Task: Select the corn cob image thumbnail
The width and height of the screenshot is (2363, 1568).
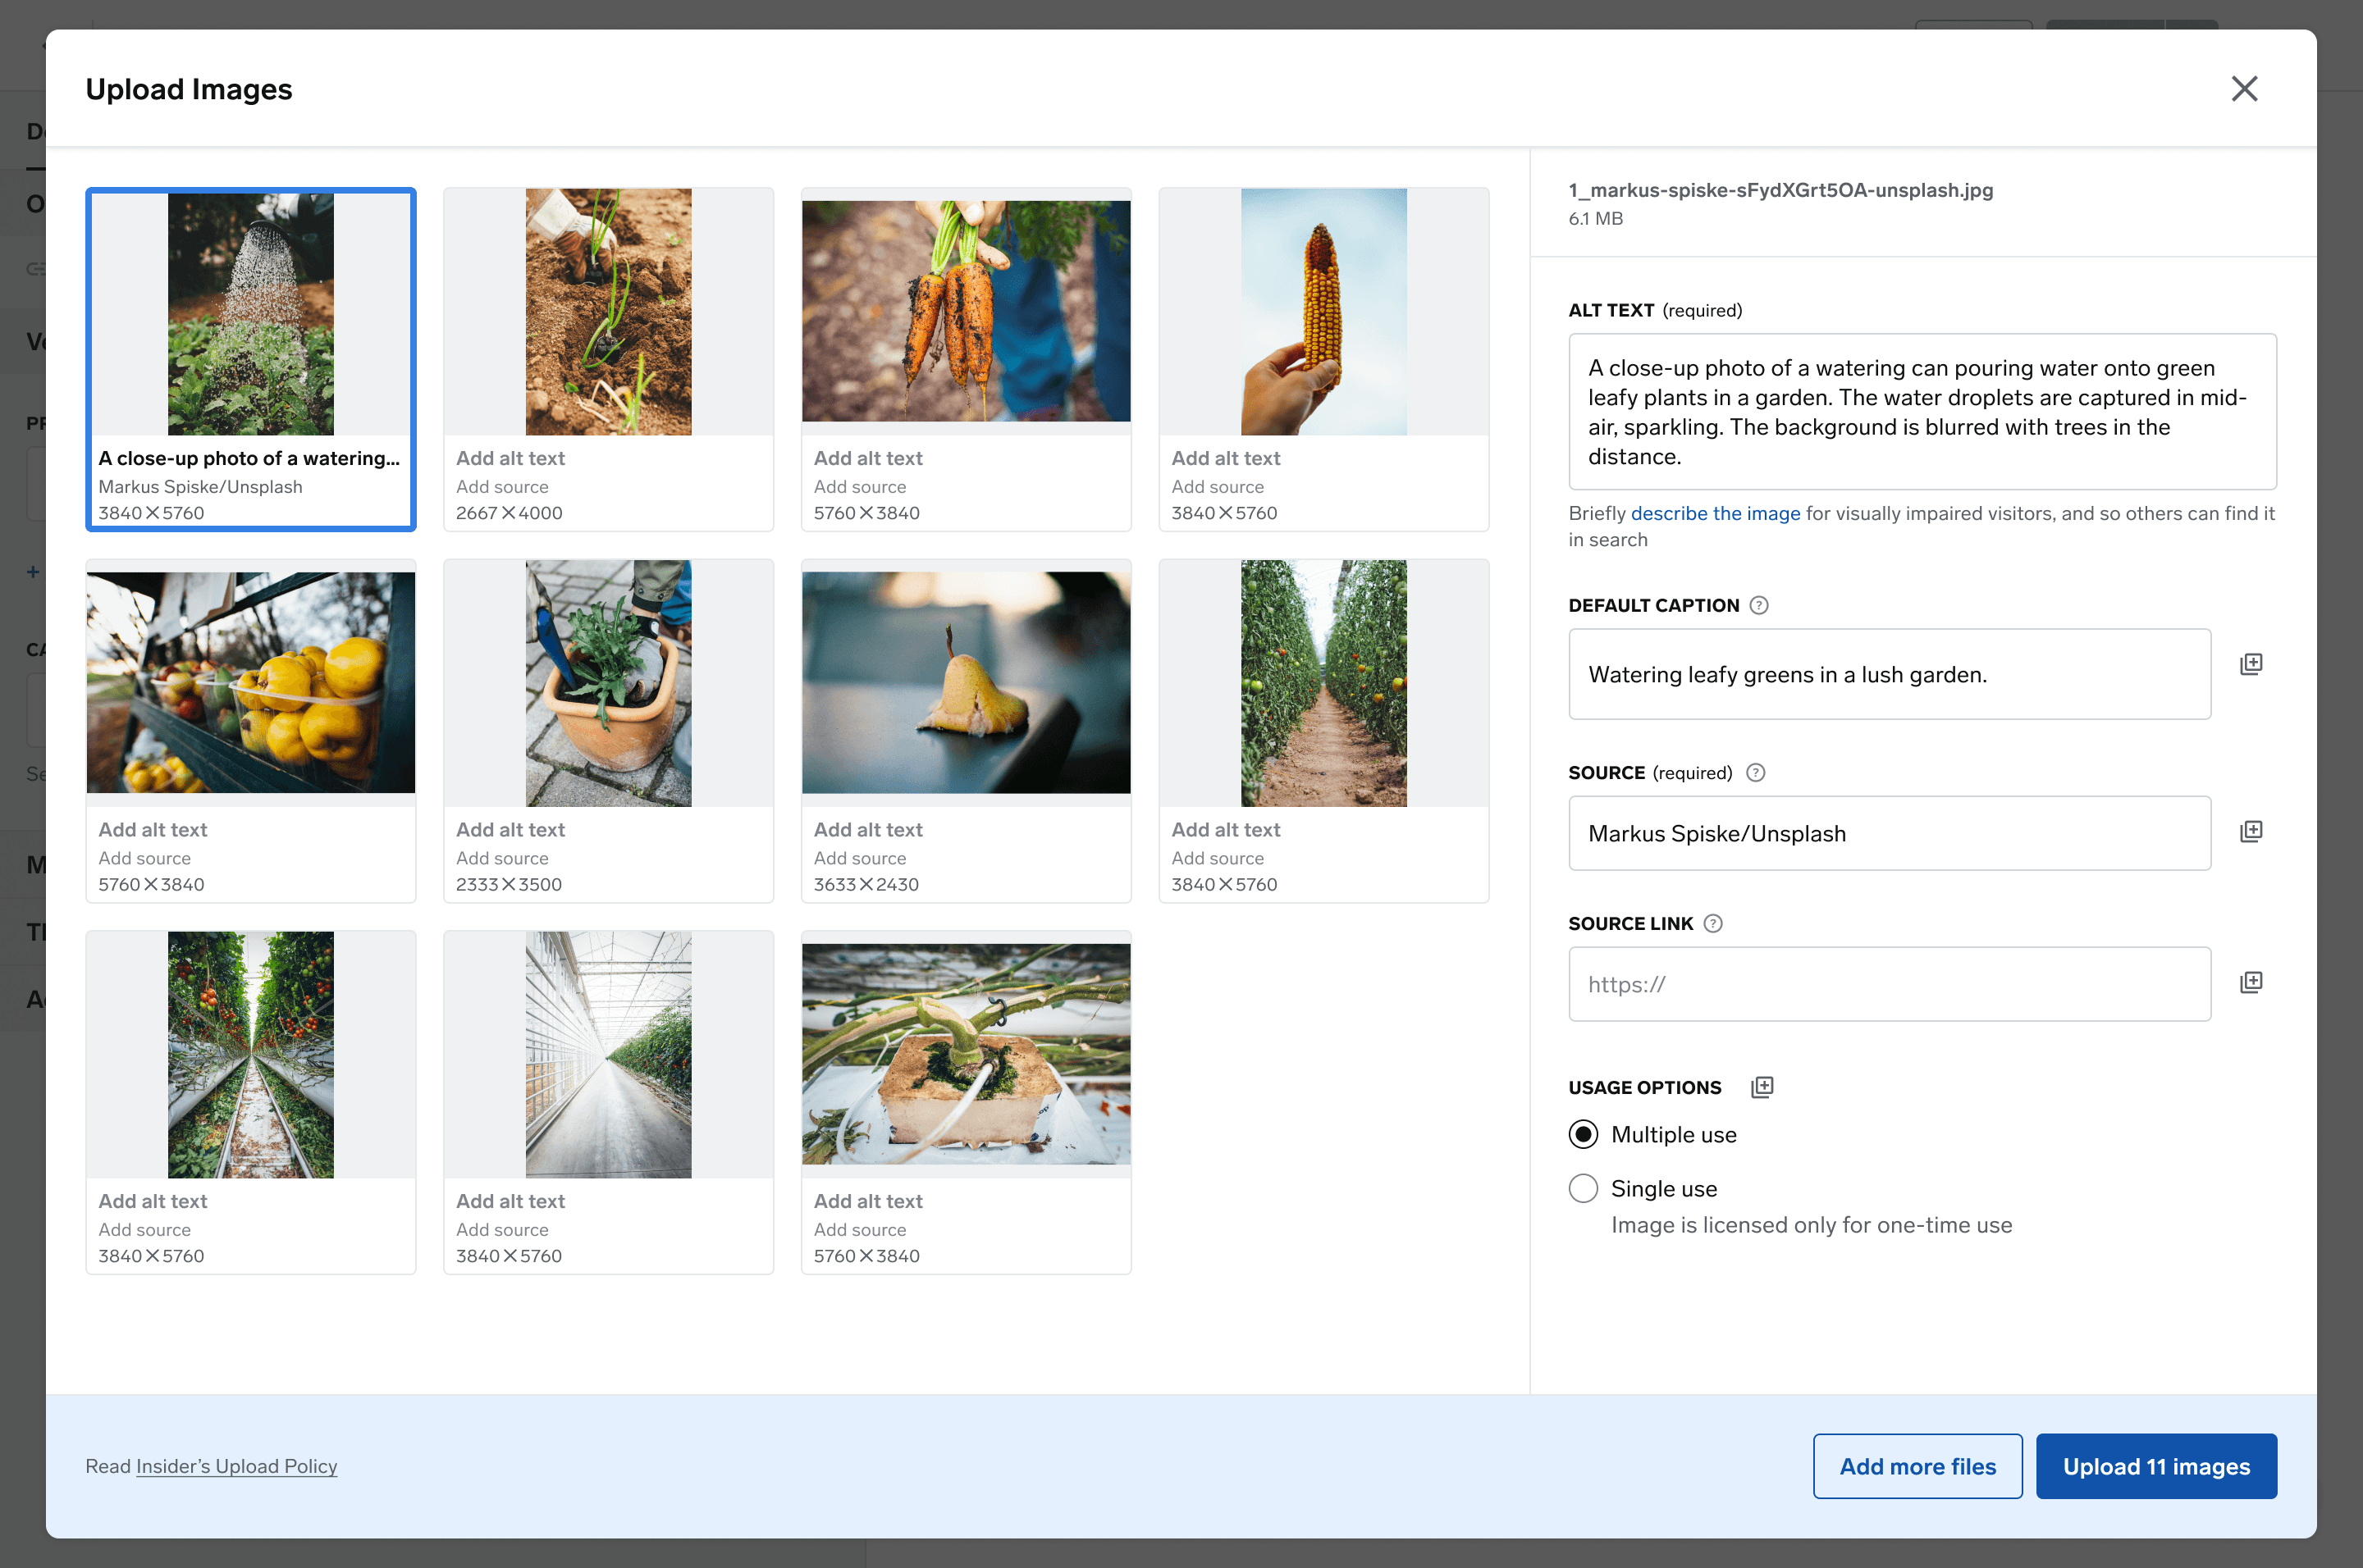Action: (1323, 312)
